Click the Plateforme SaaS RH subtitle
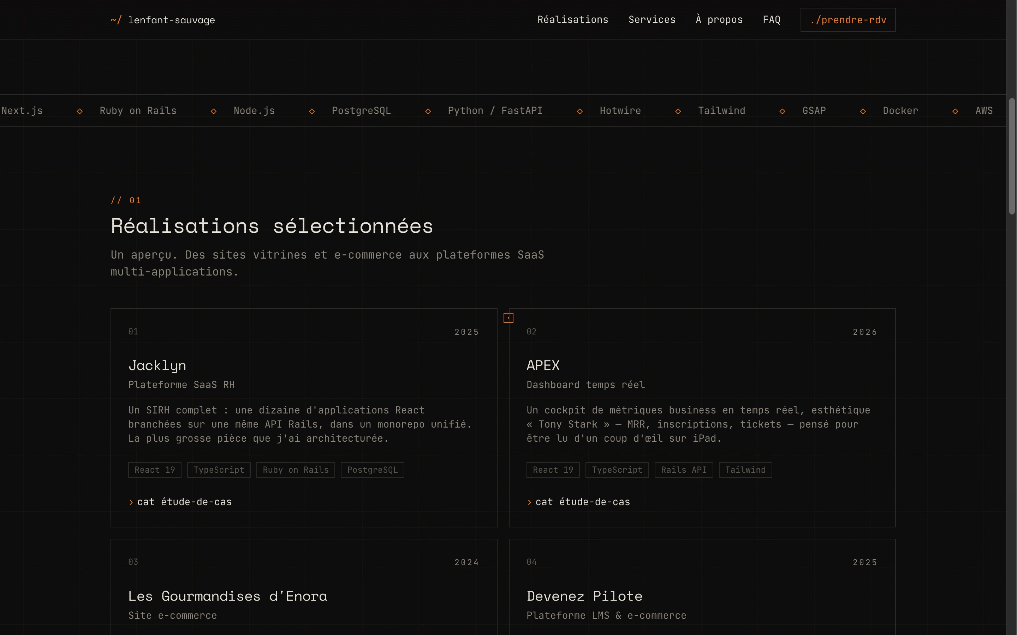Image resolution: width=1017 pixels, height=635 pixels. point(182,385)
